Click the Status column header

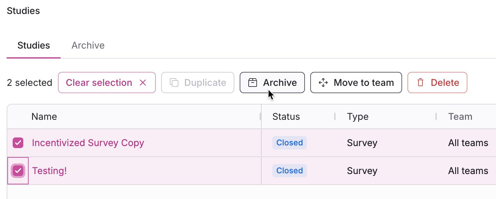286,116
